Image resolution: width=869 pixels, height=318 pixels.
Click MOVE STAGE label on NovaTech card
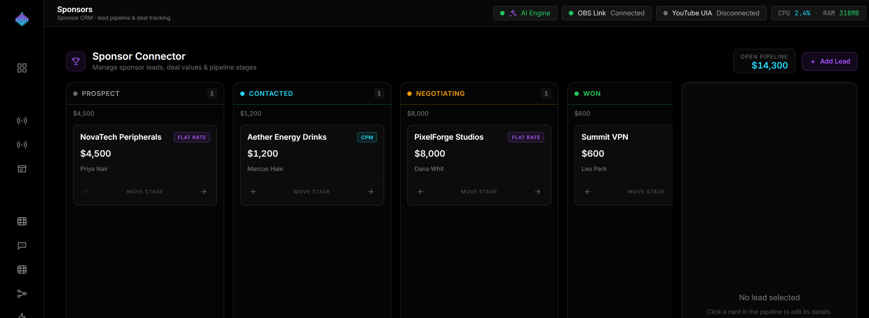coord(145,192)
